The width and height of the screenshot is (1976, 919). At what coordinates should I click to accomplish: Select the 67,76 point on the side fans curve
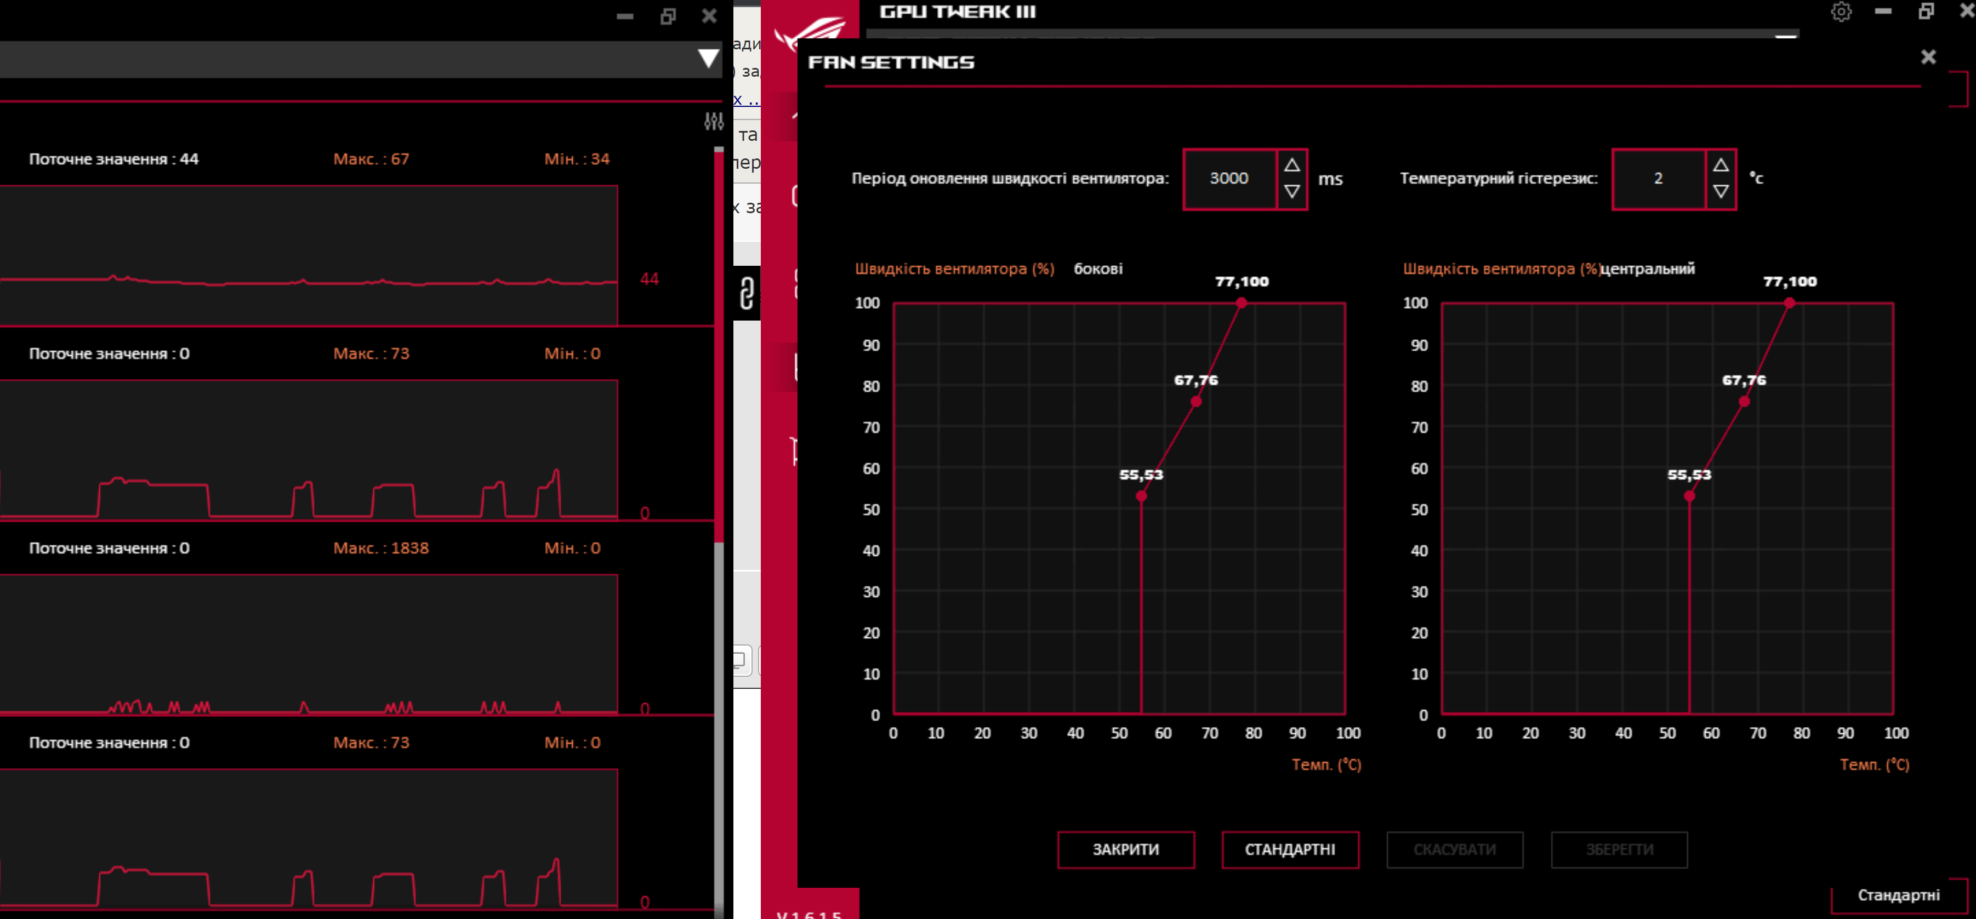tap(1196, 401)
